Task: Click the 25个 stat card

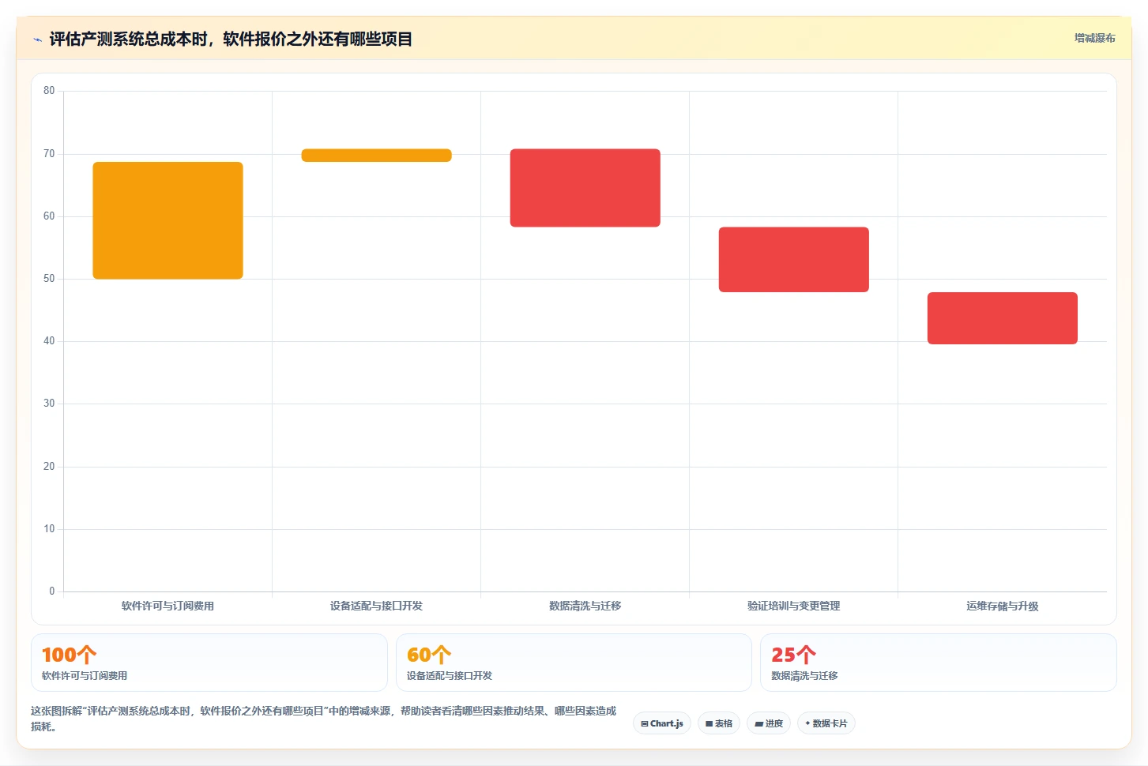Action: [938, 663]
